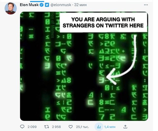Screen dimensions: 158x131
Task: Open the Elon Musk display name link
Action: click(29, 5)
